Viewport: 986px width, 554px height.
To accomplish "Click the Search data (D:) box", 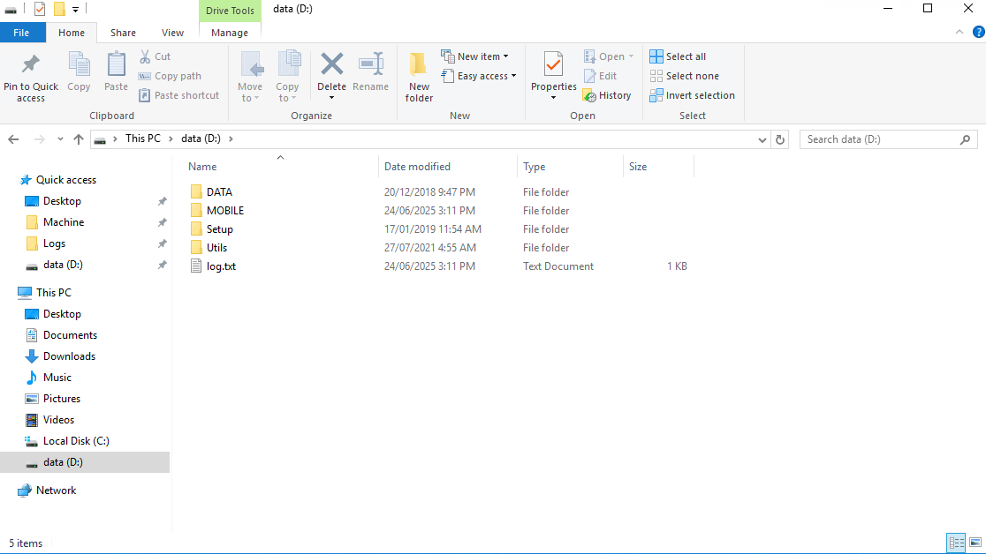I will tap(879, 139).
